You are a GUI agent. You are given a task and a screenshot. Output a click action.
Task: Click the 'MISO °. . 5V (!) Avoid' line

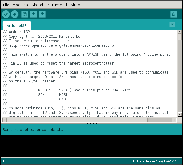click(70, 90)
